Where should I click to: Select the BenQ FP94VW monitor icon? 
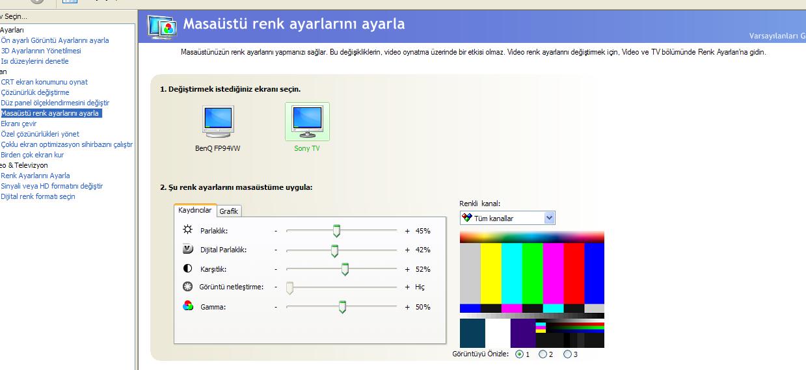pos(219,122)
